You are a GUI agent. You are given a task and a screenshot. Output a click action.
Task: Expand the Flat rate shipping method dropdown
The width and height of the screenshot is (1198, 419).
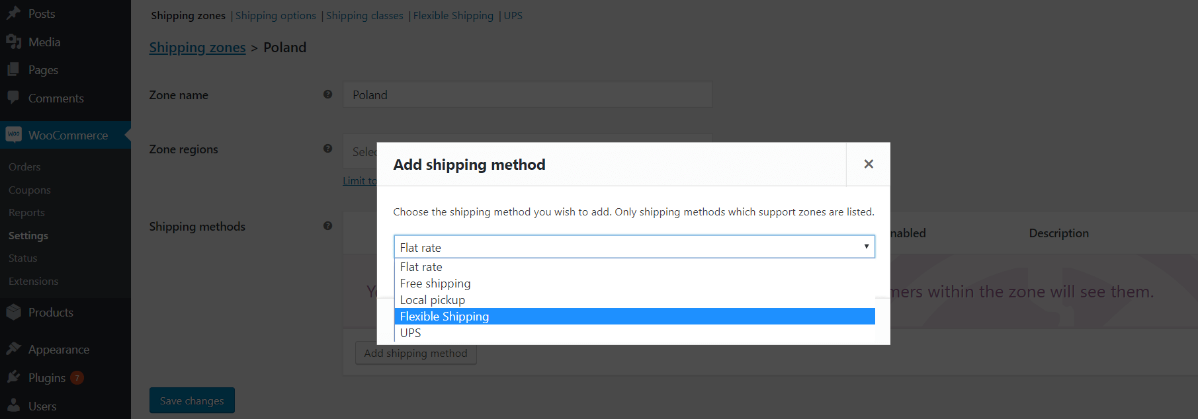click(634, 247)
